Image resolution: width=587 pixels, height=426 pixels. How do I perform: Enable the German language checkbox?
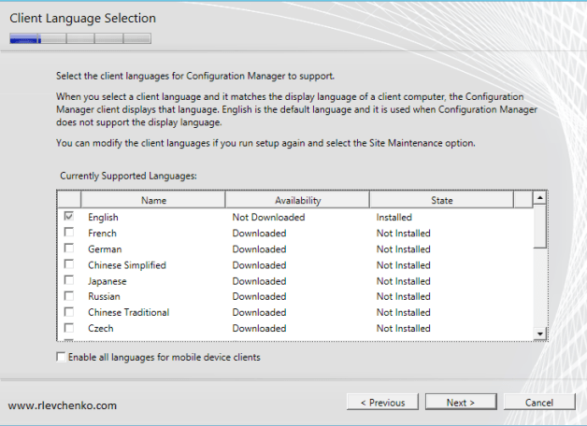pos(69,249)
